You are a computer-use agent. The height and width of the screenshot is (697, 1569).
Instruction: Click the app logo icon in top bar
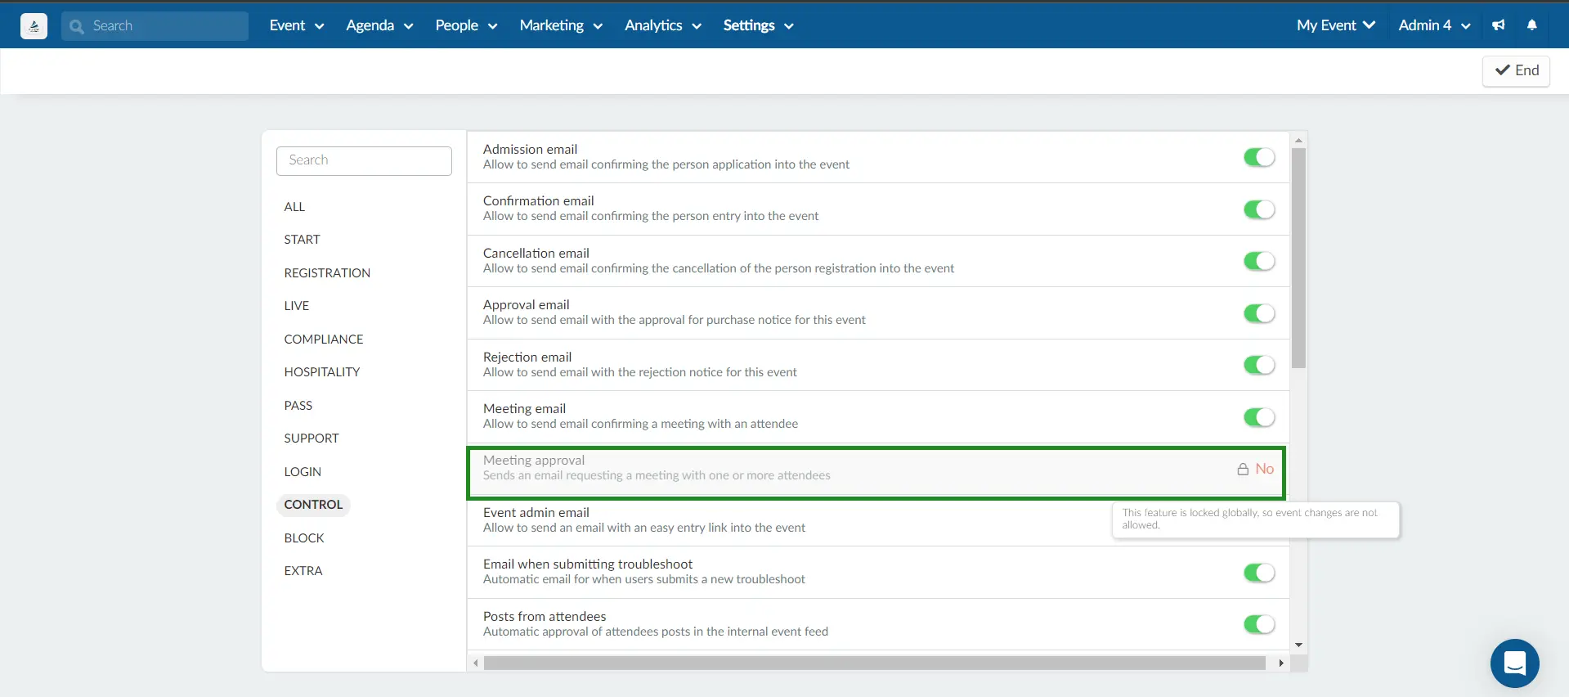(34, 26)
